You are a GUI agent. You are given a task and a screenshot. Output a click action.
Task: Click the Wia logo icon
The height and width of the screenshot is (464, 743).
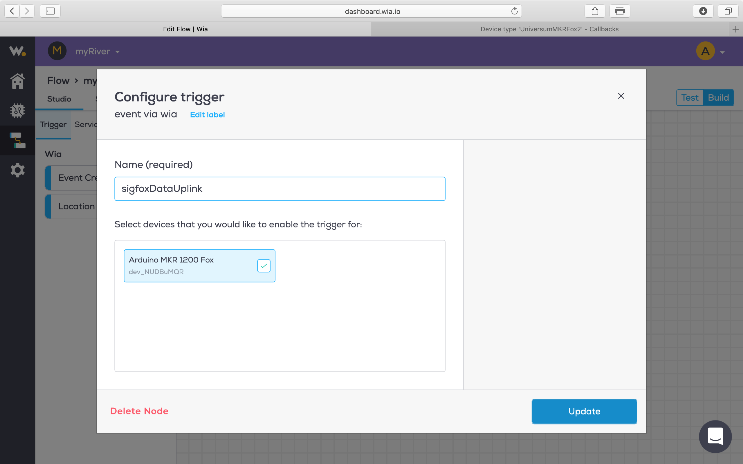tap(17, 51)
